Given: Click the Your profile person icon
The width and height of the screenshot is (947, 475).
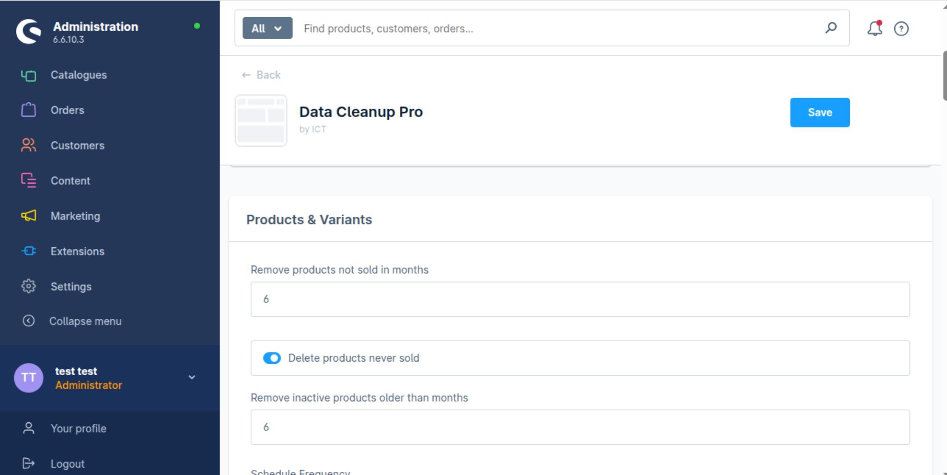Looking at the screenshot, I should point(29,428).
